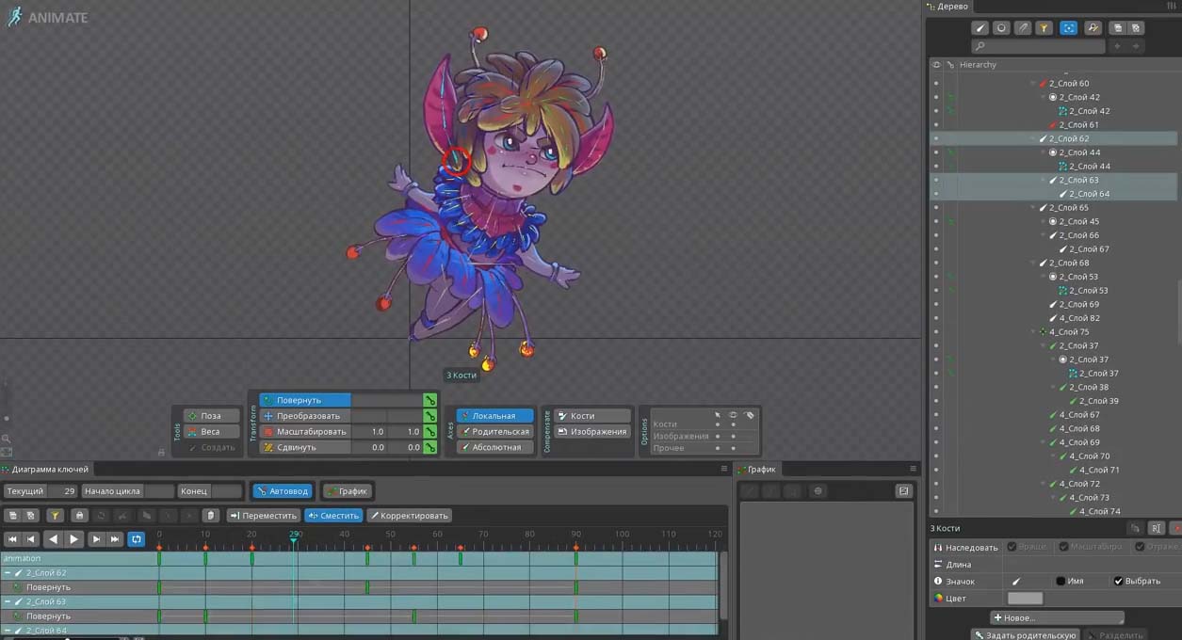
Task: Select the Масштабировать transform tool
Action: pyautogui.click(x=304, y=432)
